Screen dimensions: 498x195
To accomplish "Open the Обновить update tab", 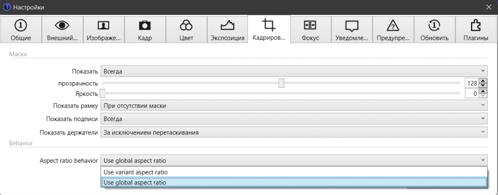I will (x=434, y=29).
